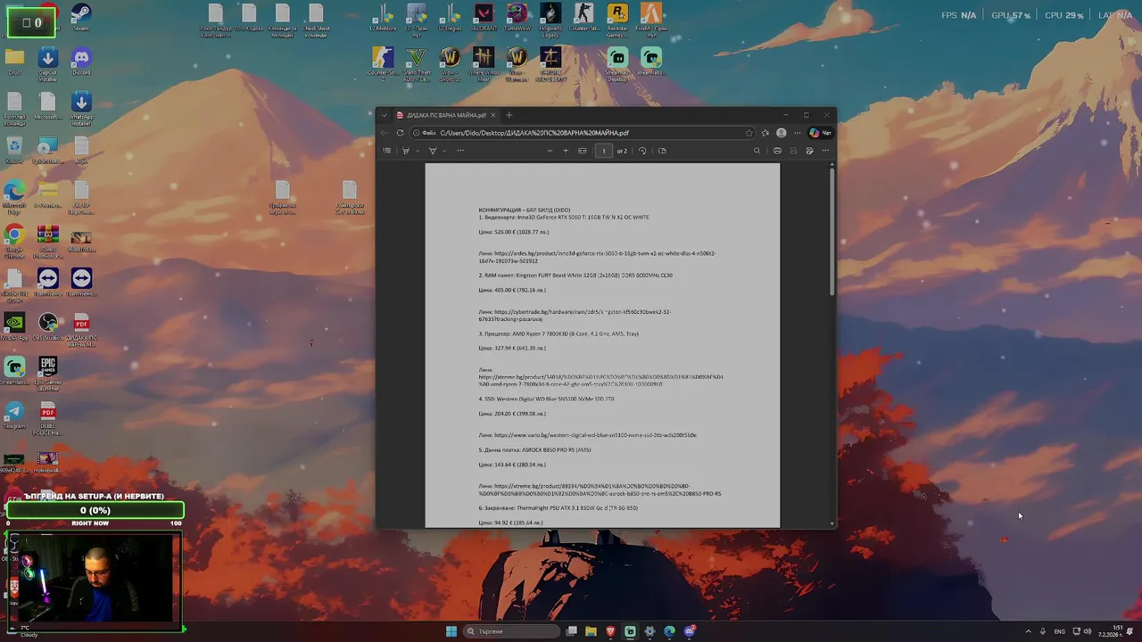Launch Discord from the desktop
Image resolution: width=1142 pixels, height=642 pixels.
tap(81, 61)
